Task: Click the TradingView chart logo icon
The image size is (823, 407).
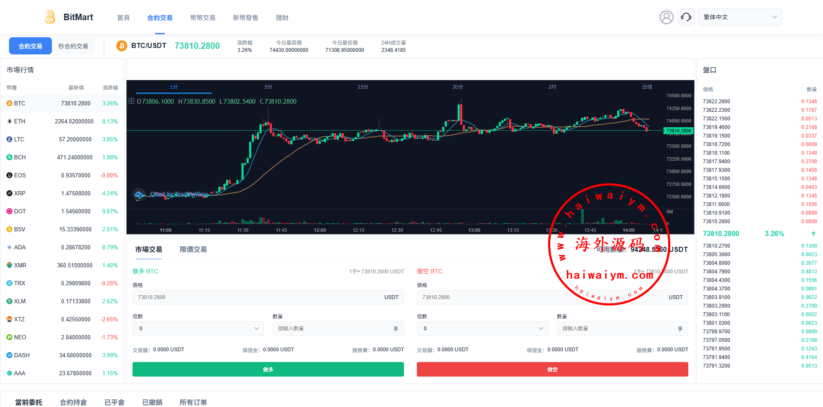Action: 139,194
